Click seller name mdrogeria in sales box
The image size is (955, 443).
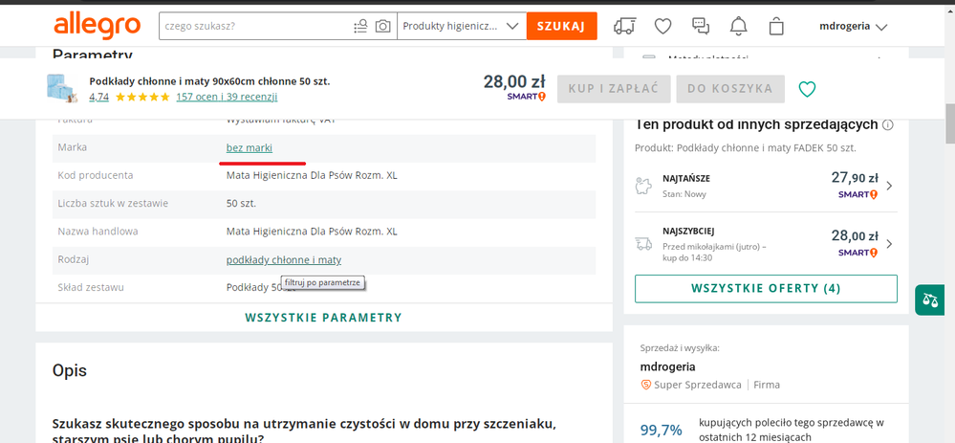click(667, 366)
